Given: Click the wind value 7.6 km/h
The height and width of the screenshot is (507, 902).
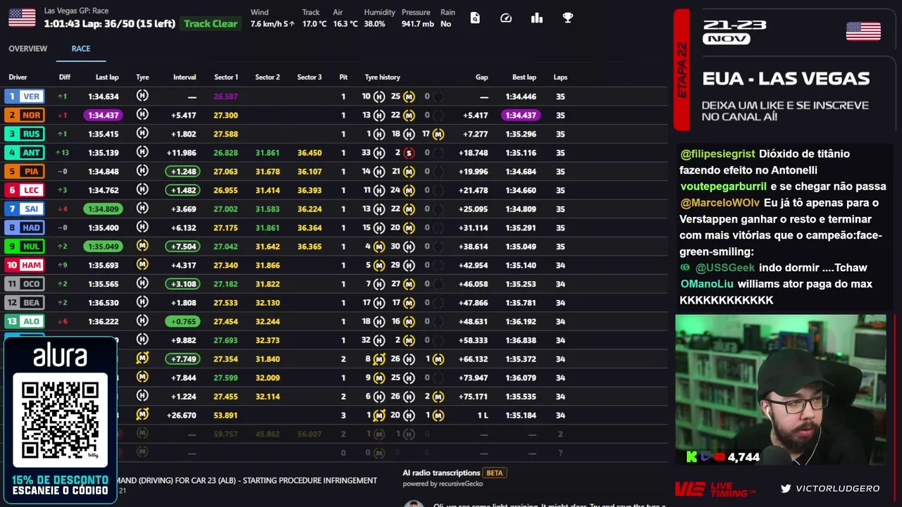Looking at the screenshot, I should tap(268, 24).
